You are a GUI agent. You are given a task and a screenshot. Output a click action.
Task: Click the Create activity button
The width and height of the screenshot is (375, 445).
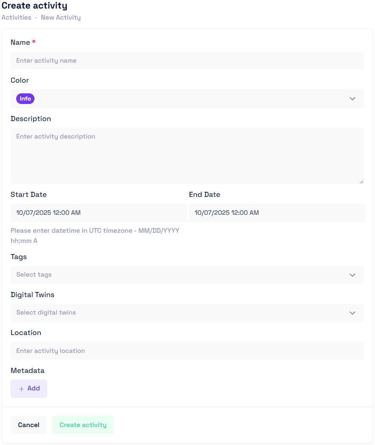(83, 425)
